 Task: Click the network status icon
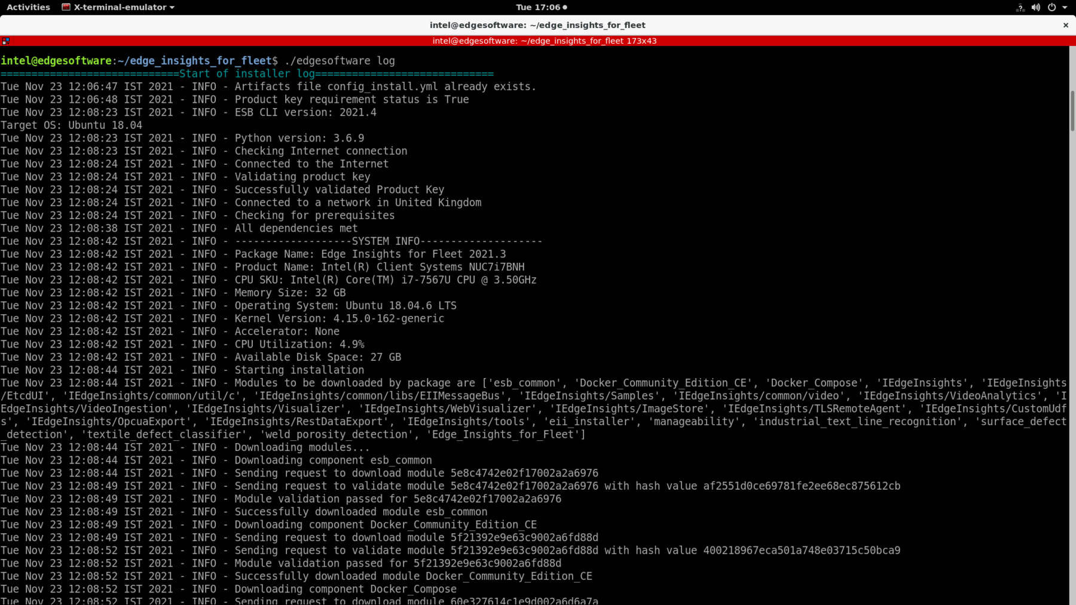click(1020, 7)
